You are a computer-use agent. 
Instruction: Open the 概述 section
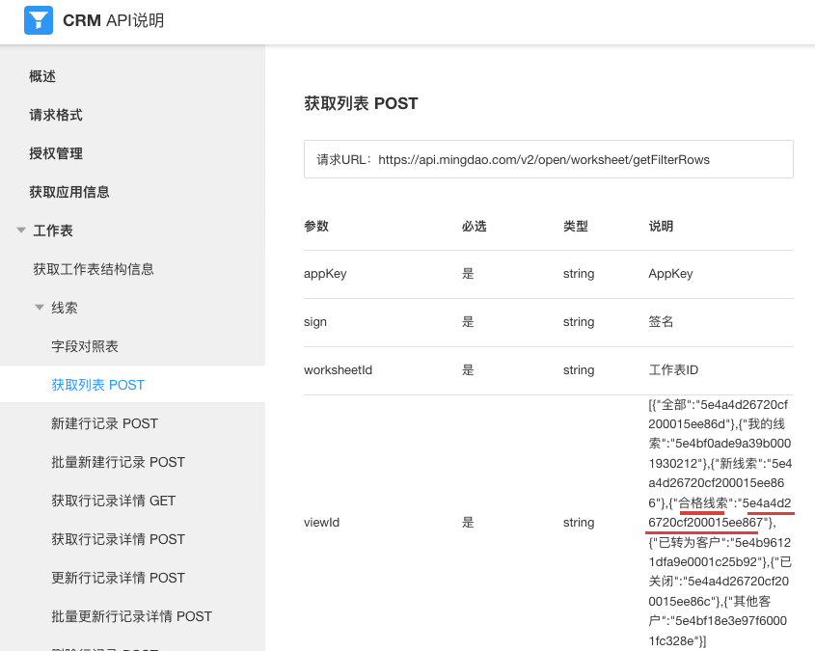point(42,76)
